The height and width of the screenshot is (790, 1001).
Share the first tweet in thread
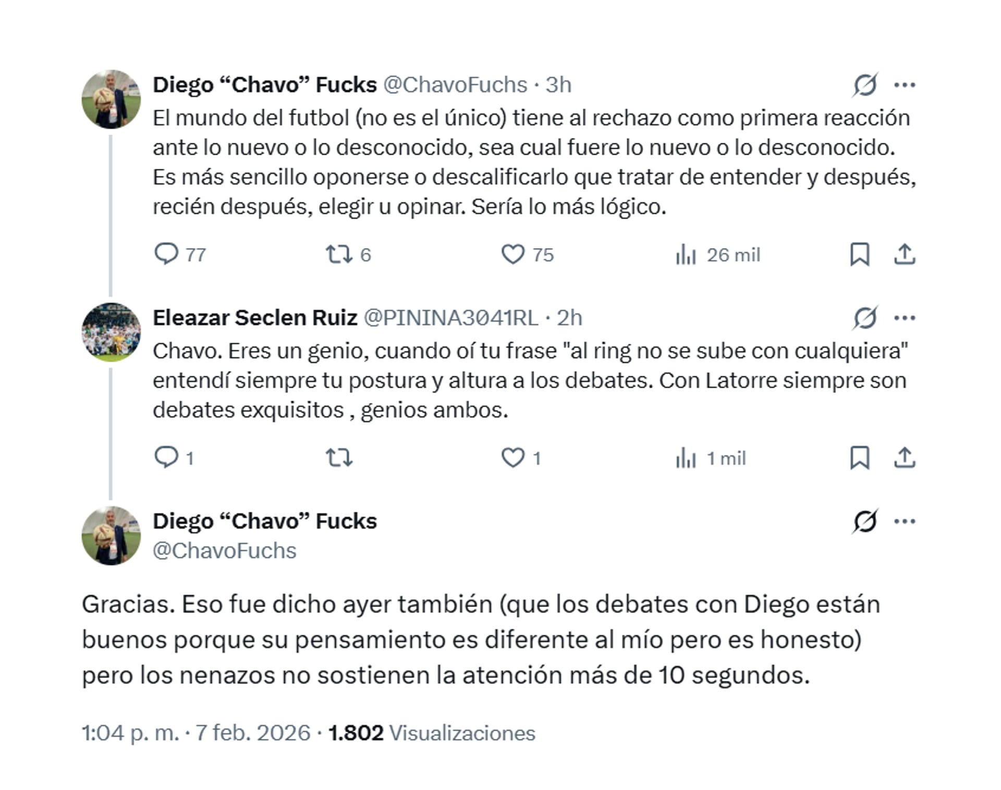(905, 254)
